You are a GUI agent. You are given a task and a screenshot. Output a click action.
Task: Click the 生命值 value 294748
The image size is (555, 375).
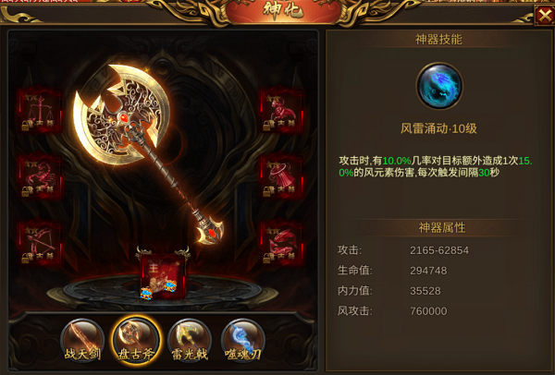428,271
